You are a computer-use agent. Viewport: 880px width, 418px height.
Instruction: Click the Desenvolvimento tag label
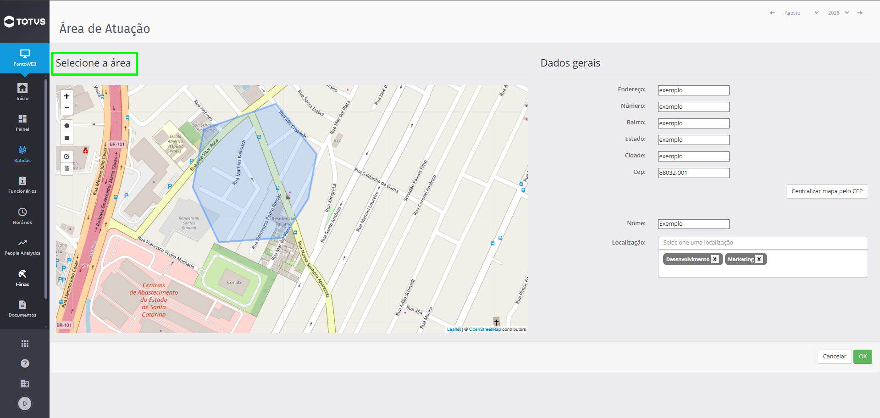(687, 259)
